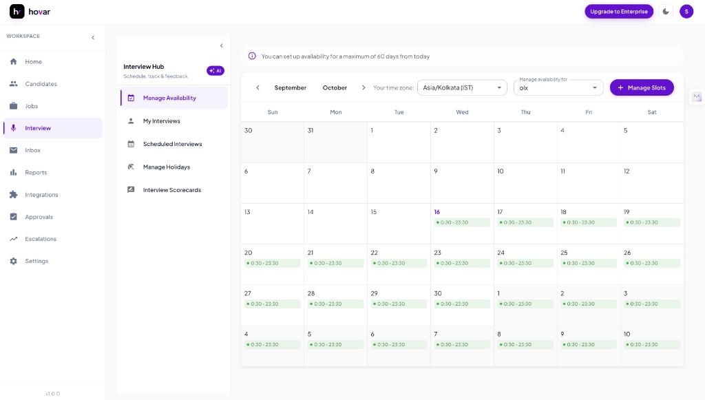Click the slot on day 28
This screenshot has height=400, width=705.
[335, 304]
